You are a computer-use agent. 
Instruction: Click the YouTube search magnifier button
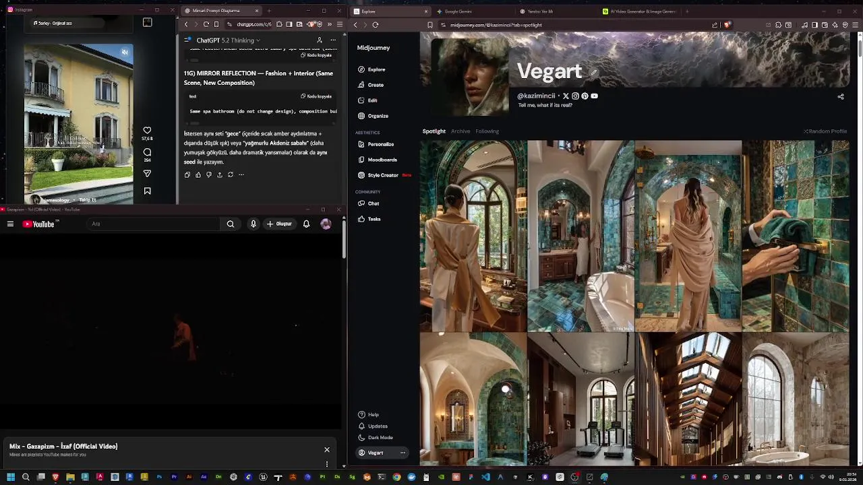(x=231, y=224)
